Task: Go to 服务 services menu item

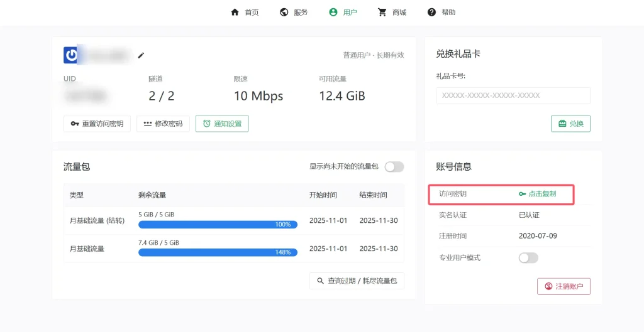Action: pos(294,12)
